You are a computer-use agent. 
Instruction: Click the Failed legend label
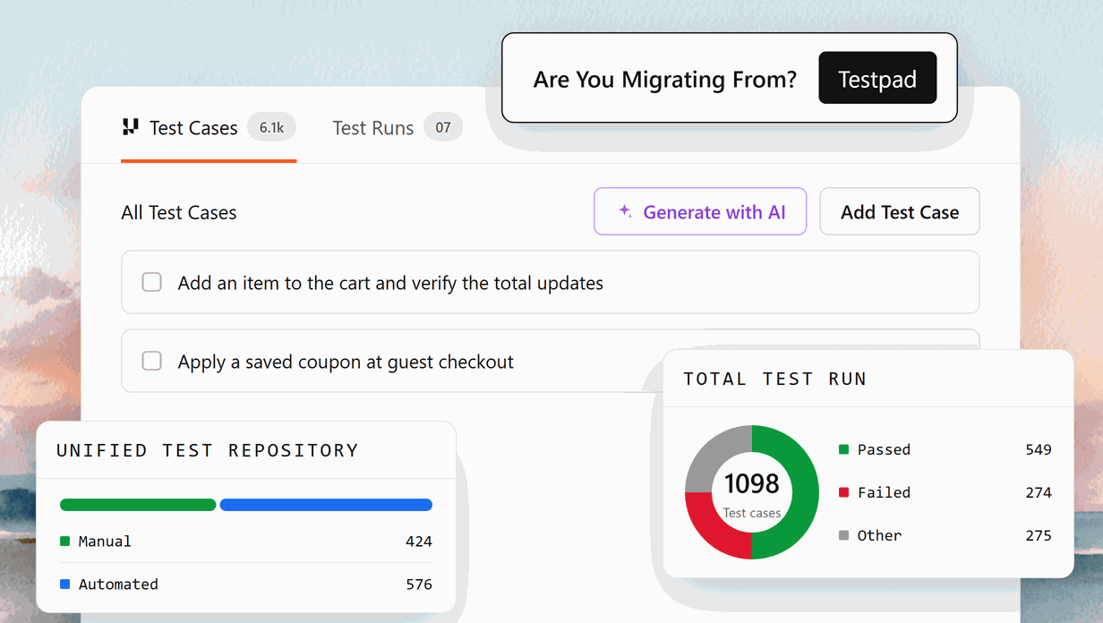coord(884,492)
